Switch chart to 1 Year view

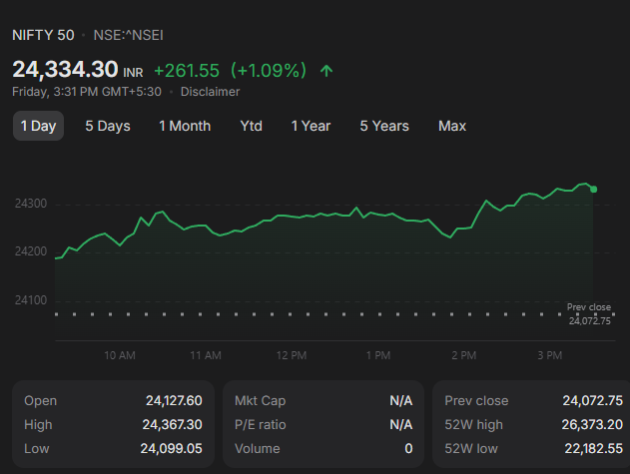311,126
